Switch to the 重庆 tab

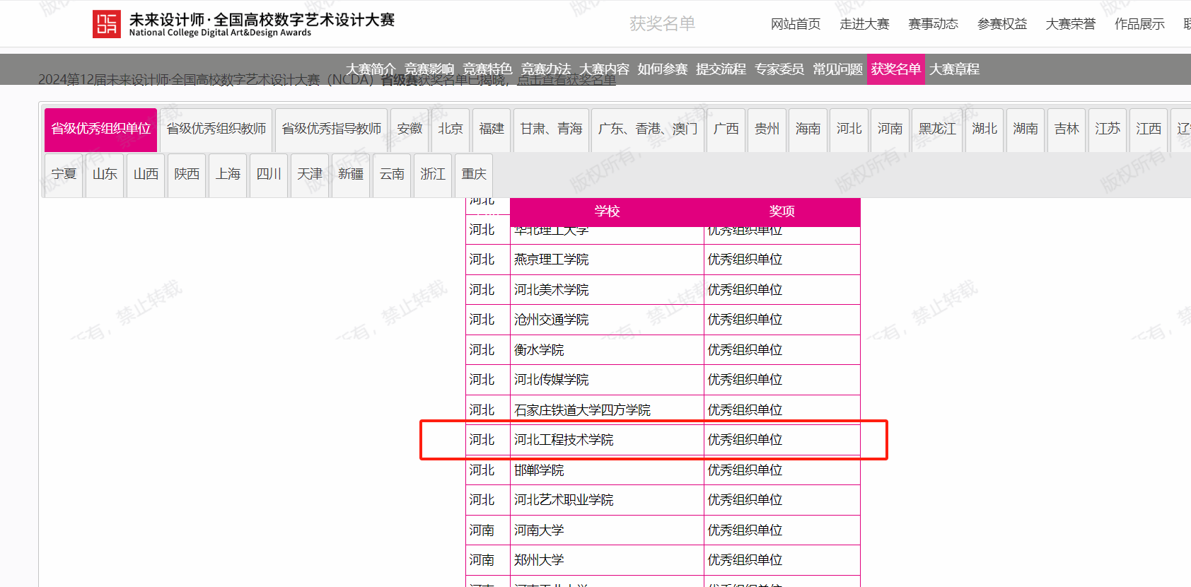coord(474,174)
